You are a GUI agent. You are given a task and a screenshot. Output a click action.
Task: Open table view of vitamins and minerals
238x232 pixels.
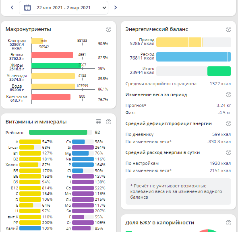coord(98,122)
